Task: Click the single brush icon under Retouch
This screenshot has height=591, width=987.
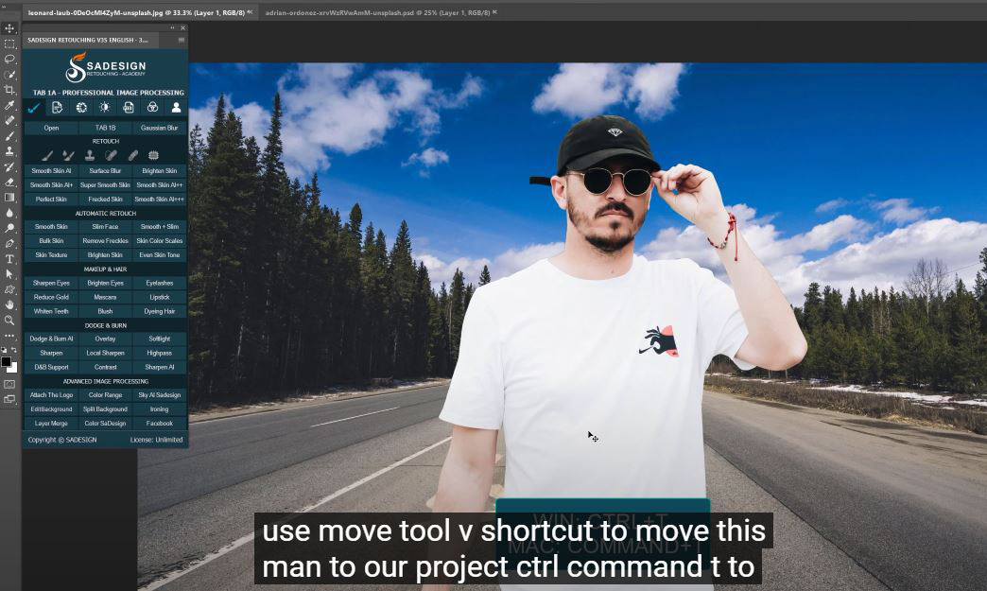Action: tap(48, 155)
